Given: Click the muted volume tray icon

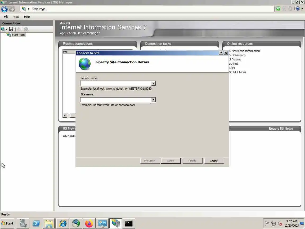Looking at the screenshot, I should (x=280, y=223).
